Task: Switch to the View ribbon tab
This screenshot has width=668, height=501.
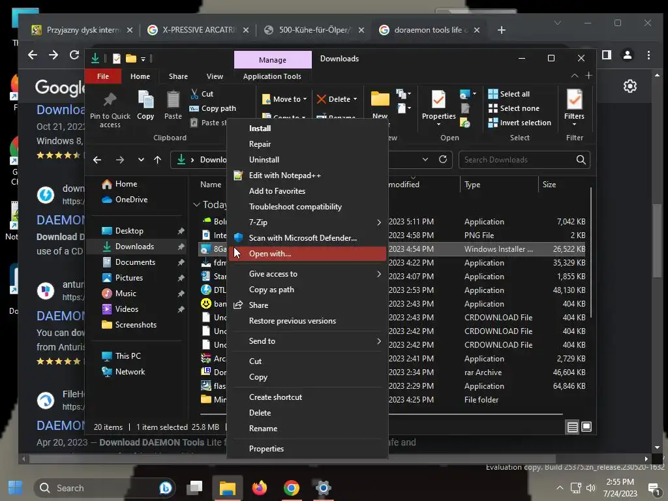Action: [215, 76]
